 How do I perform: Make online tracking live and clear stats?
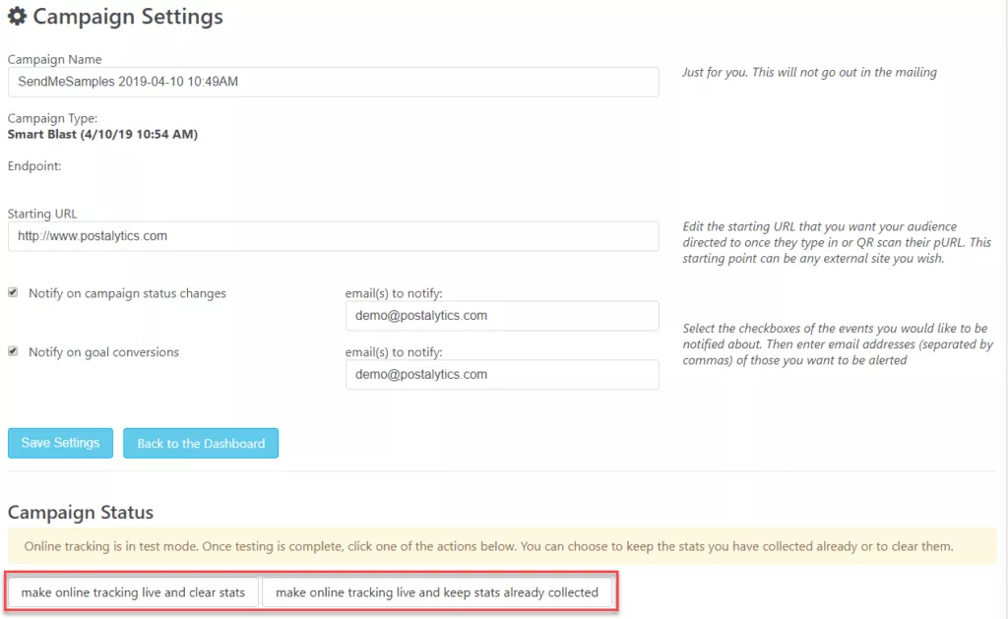(x=133, y=592)
